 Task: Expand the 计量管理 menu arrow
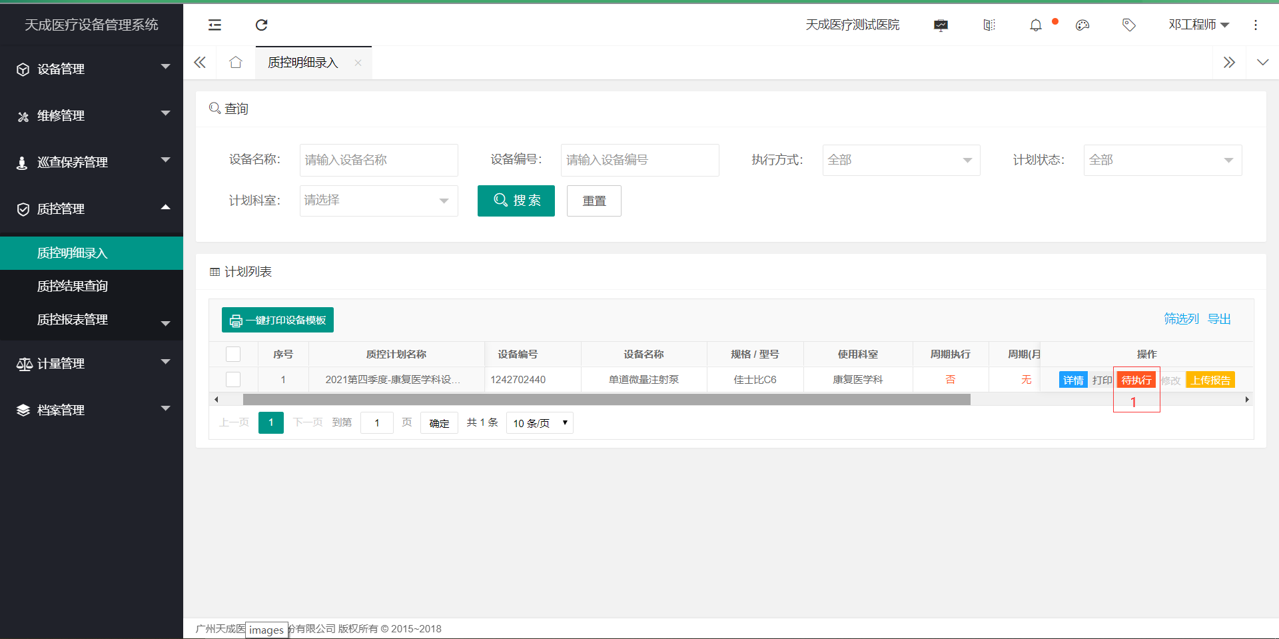tap(166, 361)
